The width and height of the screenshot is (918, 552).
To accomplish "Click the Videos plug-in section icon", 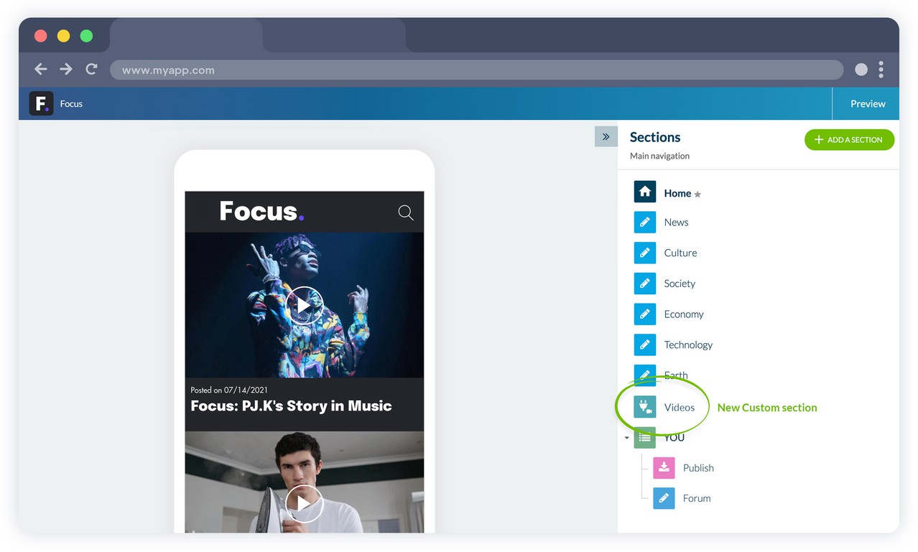I will [x=644, y=407].
